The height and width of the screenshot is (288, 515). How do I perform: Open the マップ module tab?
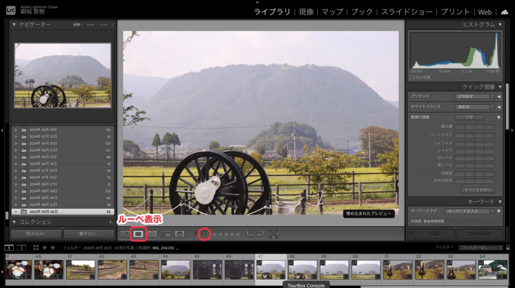point(332,12)
